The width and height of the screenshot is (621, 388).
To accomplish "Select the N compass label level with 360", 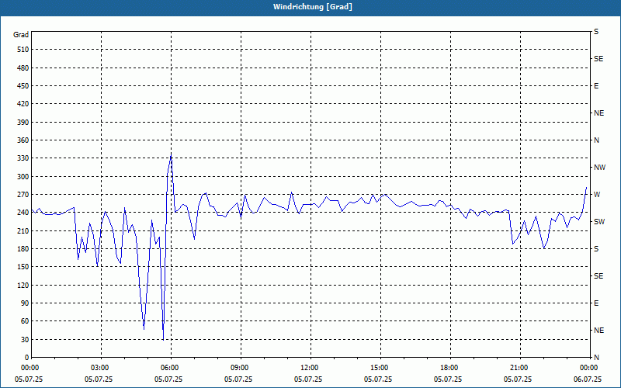I will coord(596,140).
